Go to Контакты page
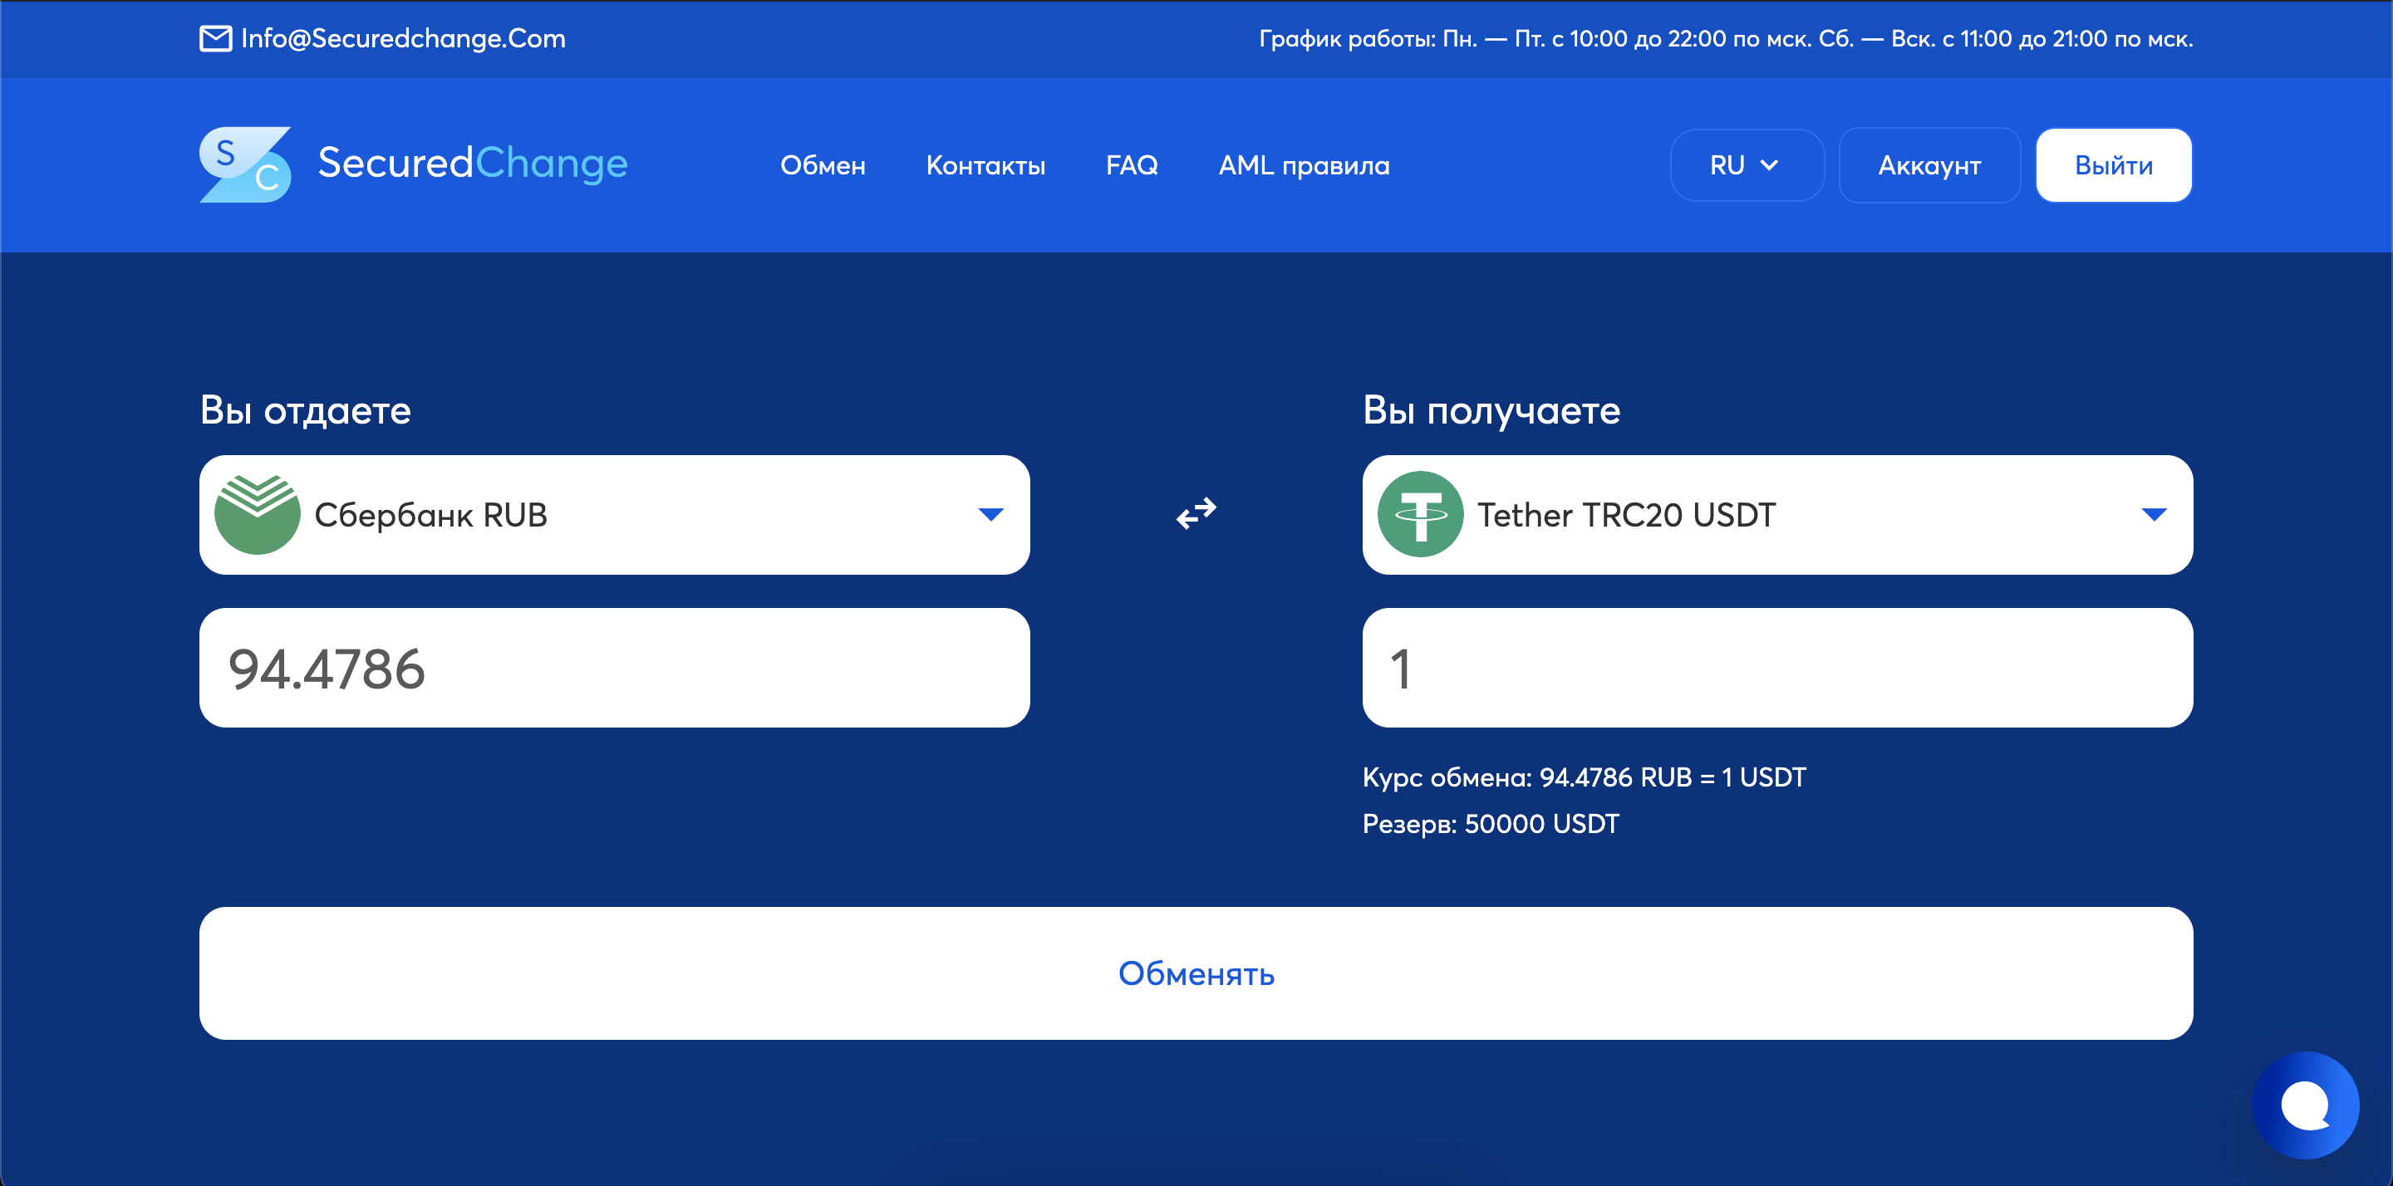 coord(985,165)
